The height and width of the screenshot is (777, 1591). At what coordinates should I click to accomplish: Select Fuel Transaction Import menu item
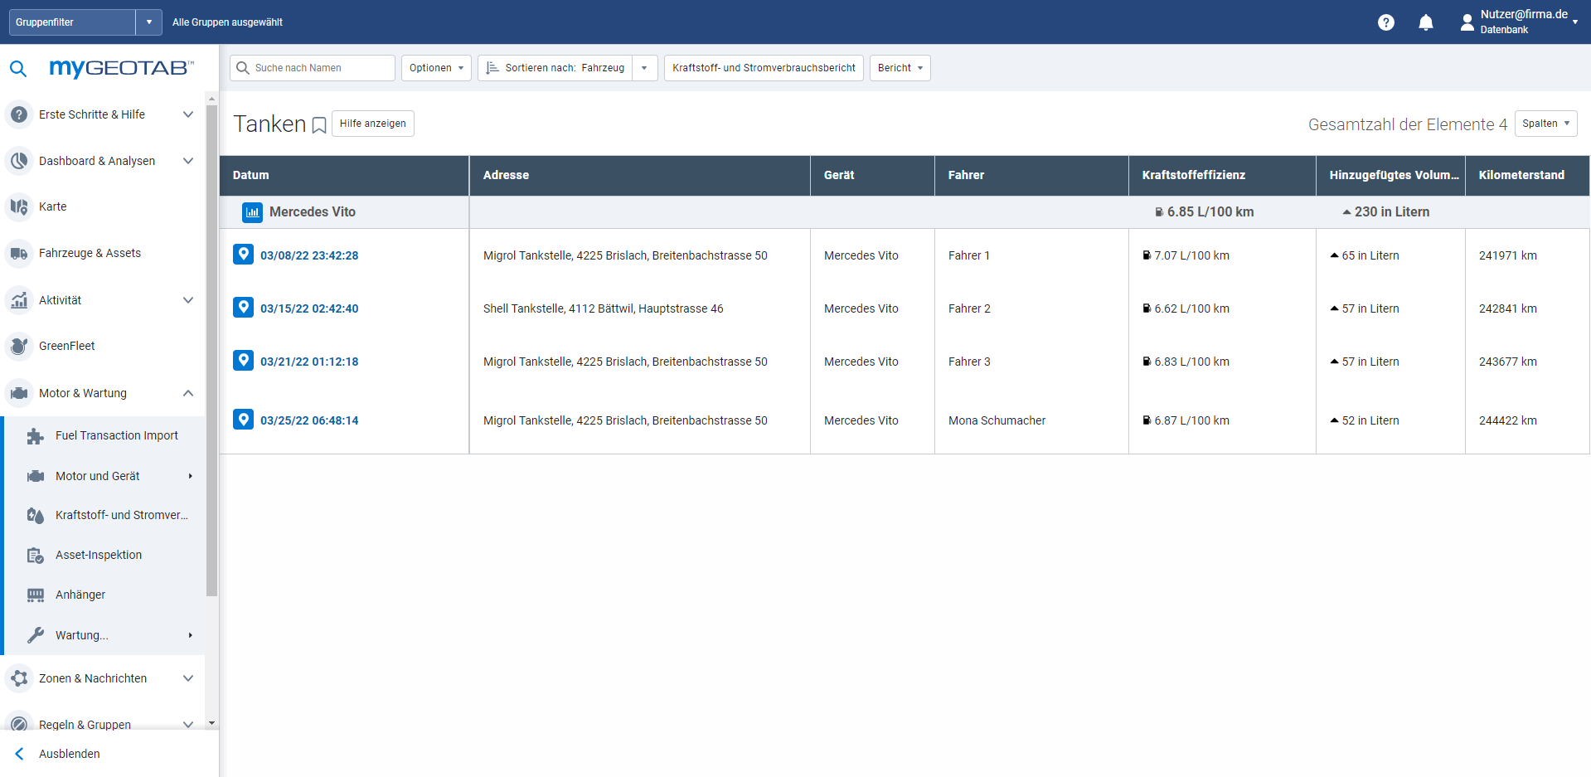point(116,435)
